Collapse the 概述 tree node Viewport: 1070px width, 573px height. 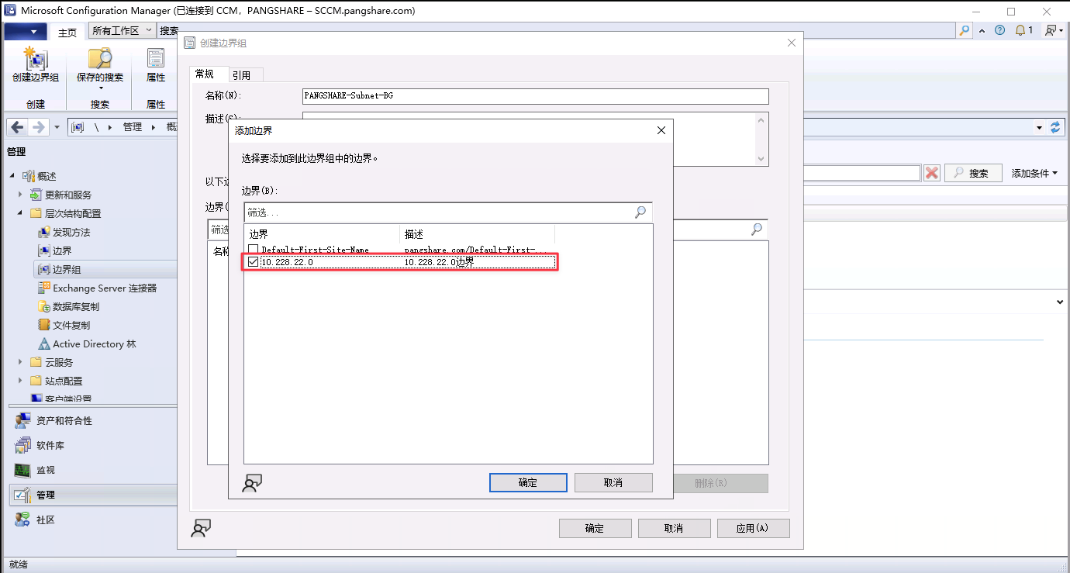12,176
